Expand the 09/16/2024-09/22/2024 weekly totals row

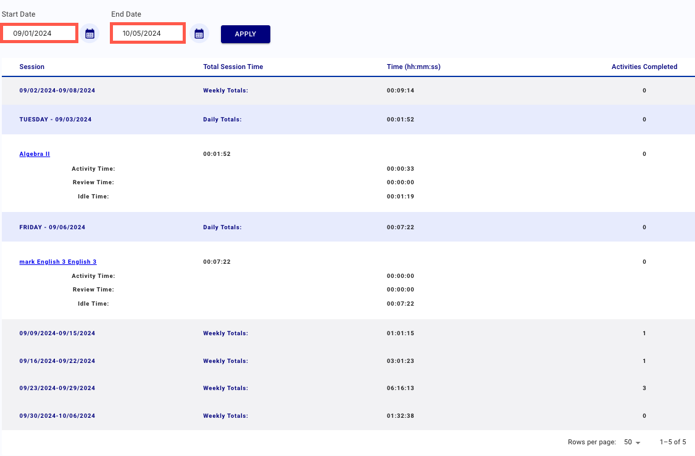pos(56,360)
